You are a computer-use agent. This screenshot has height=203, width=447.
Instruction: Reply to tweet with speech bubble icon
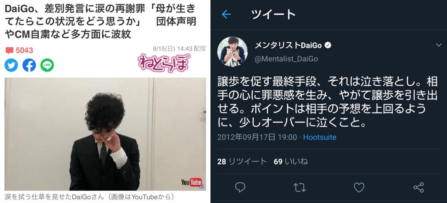(x=240, y=187)
